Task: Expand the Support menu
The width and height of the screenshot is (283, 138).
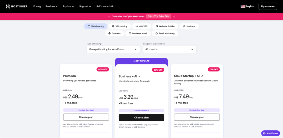Action: click(x=85, y=6)
